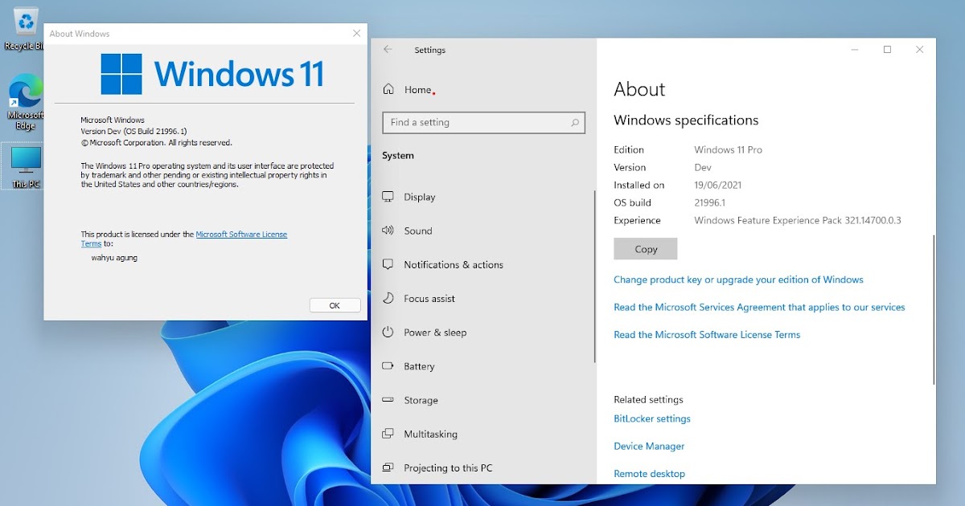Launch Microsoft Edge from the desktop

(x=24, y=91)
